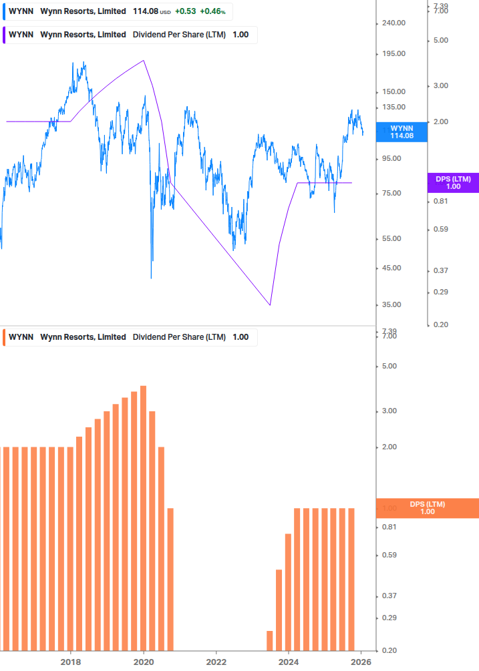Click the 75.00 price axis label
Screen dimensions: 479x671
point(391,194)
